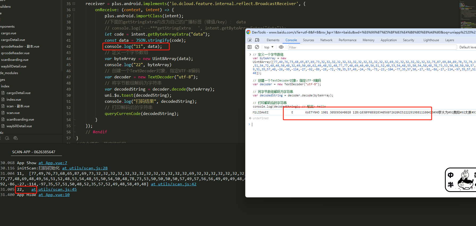This screenshot has height=226, width=476.
Task: Click the file icon beside scan.vue
Action: (3, 113)
